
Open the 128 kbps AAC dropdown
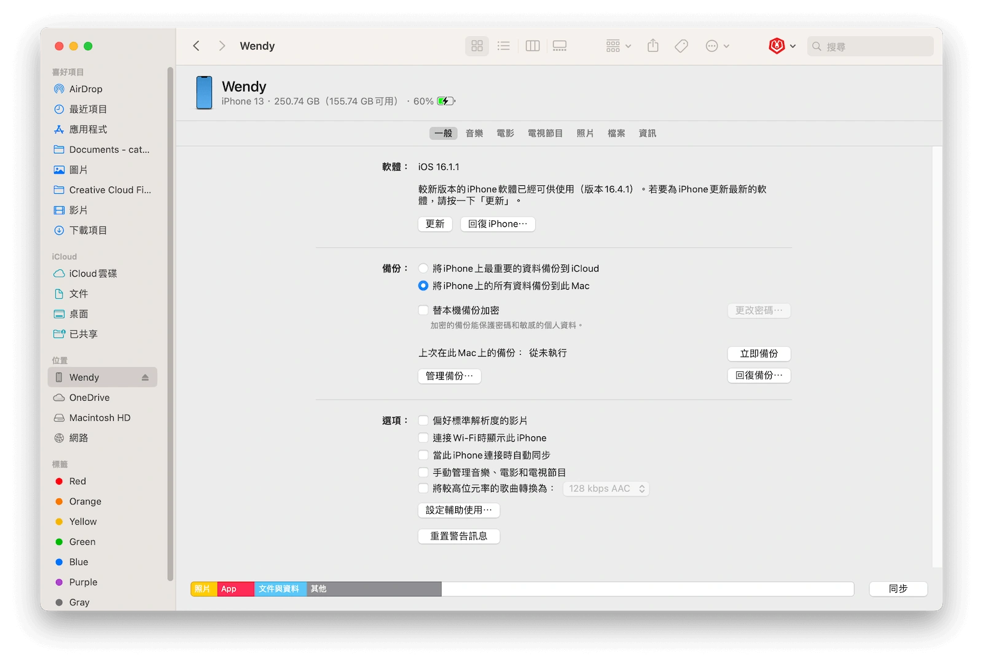click(x=606, y=488)
